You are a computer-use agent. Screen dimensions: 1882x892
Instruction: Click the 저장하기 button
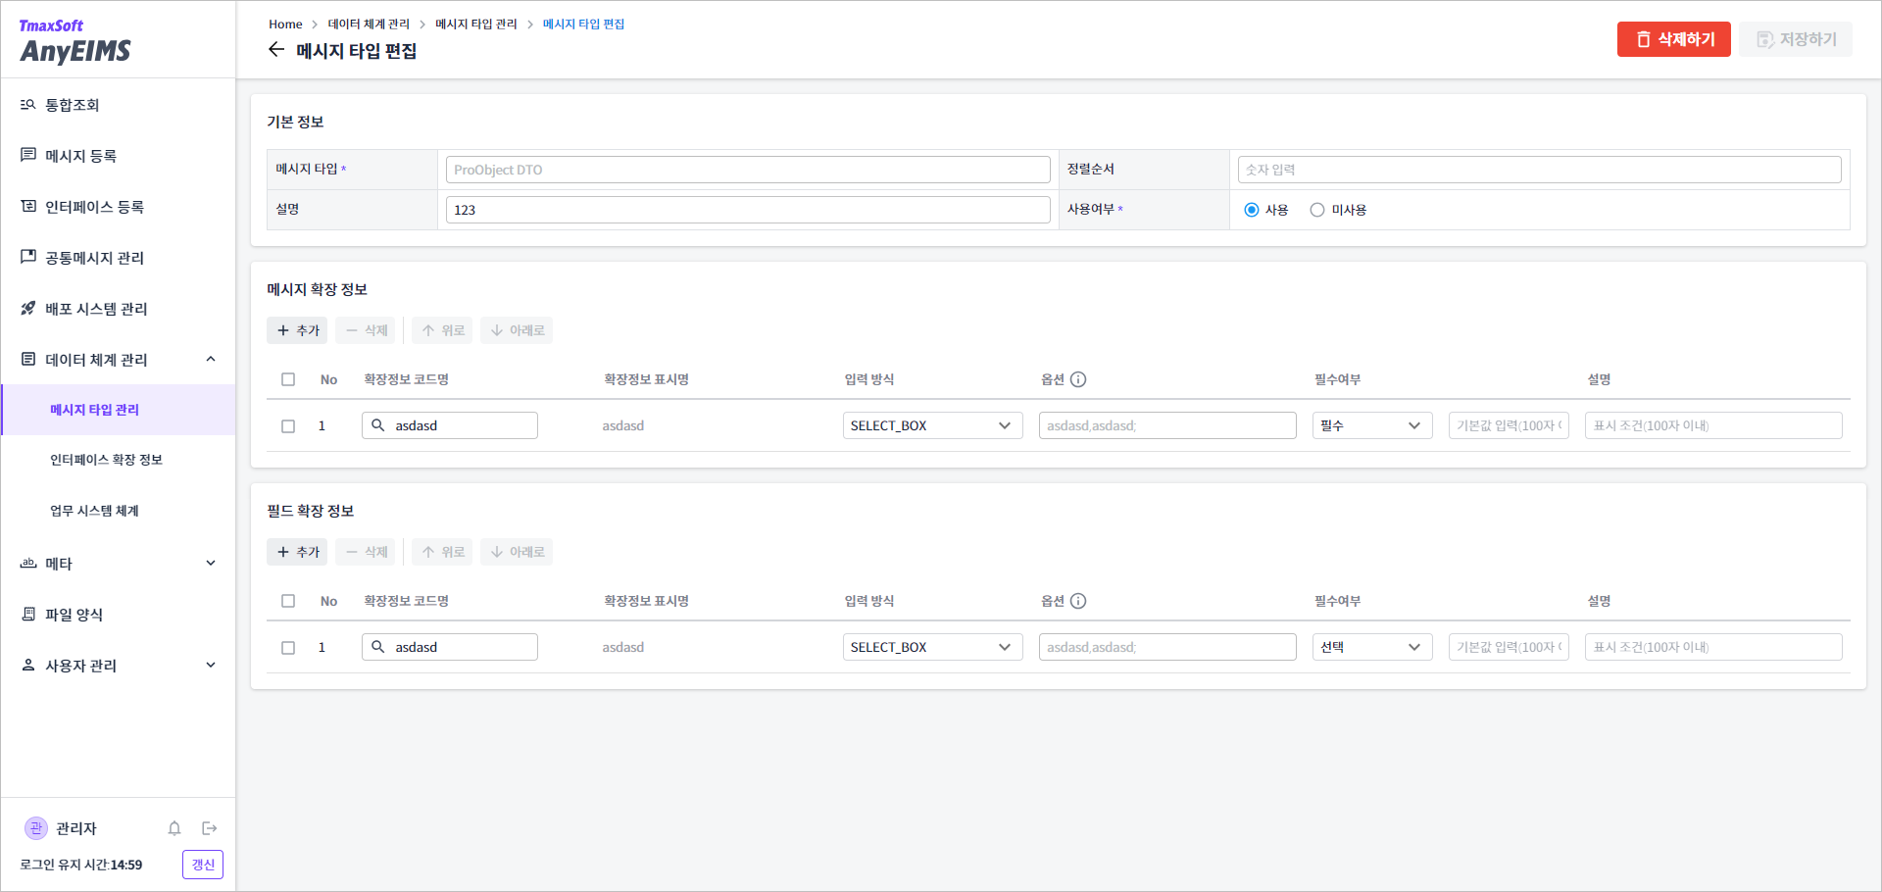click(1796, 39)
